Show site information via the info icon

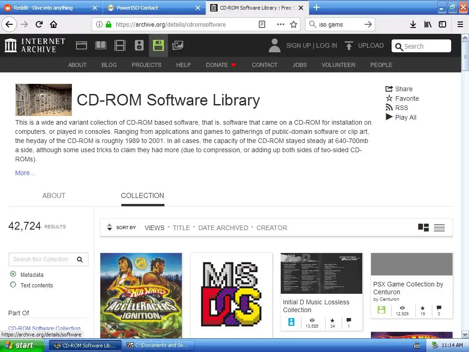click(99, 24)
